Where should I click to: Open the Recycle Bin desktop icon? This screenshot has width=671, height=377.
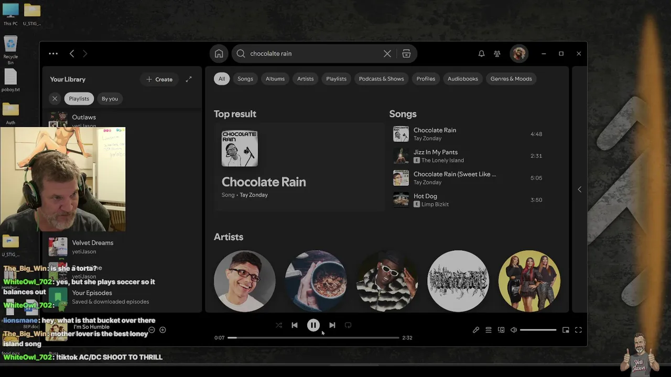tap(10, 50)
